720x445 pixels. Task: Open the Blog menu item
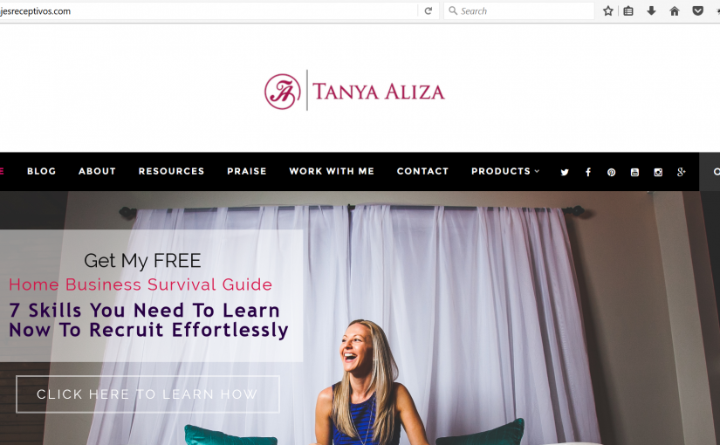pos(41,171)
